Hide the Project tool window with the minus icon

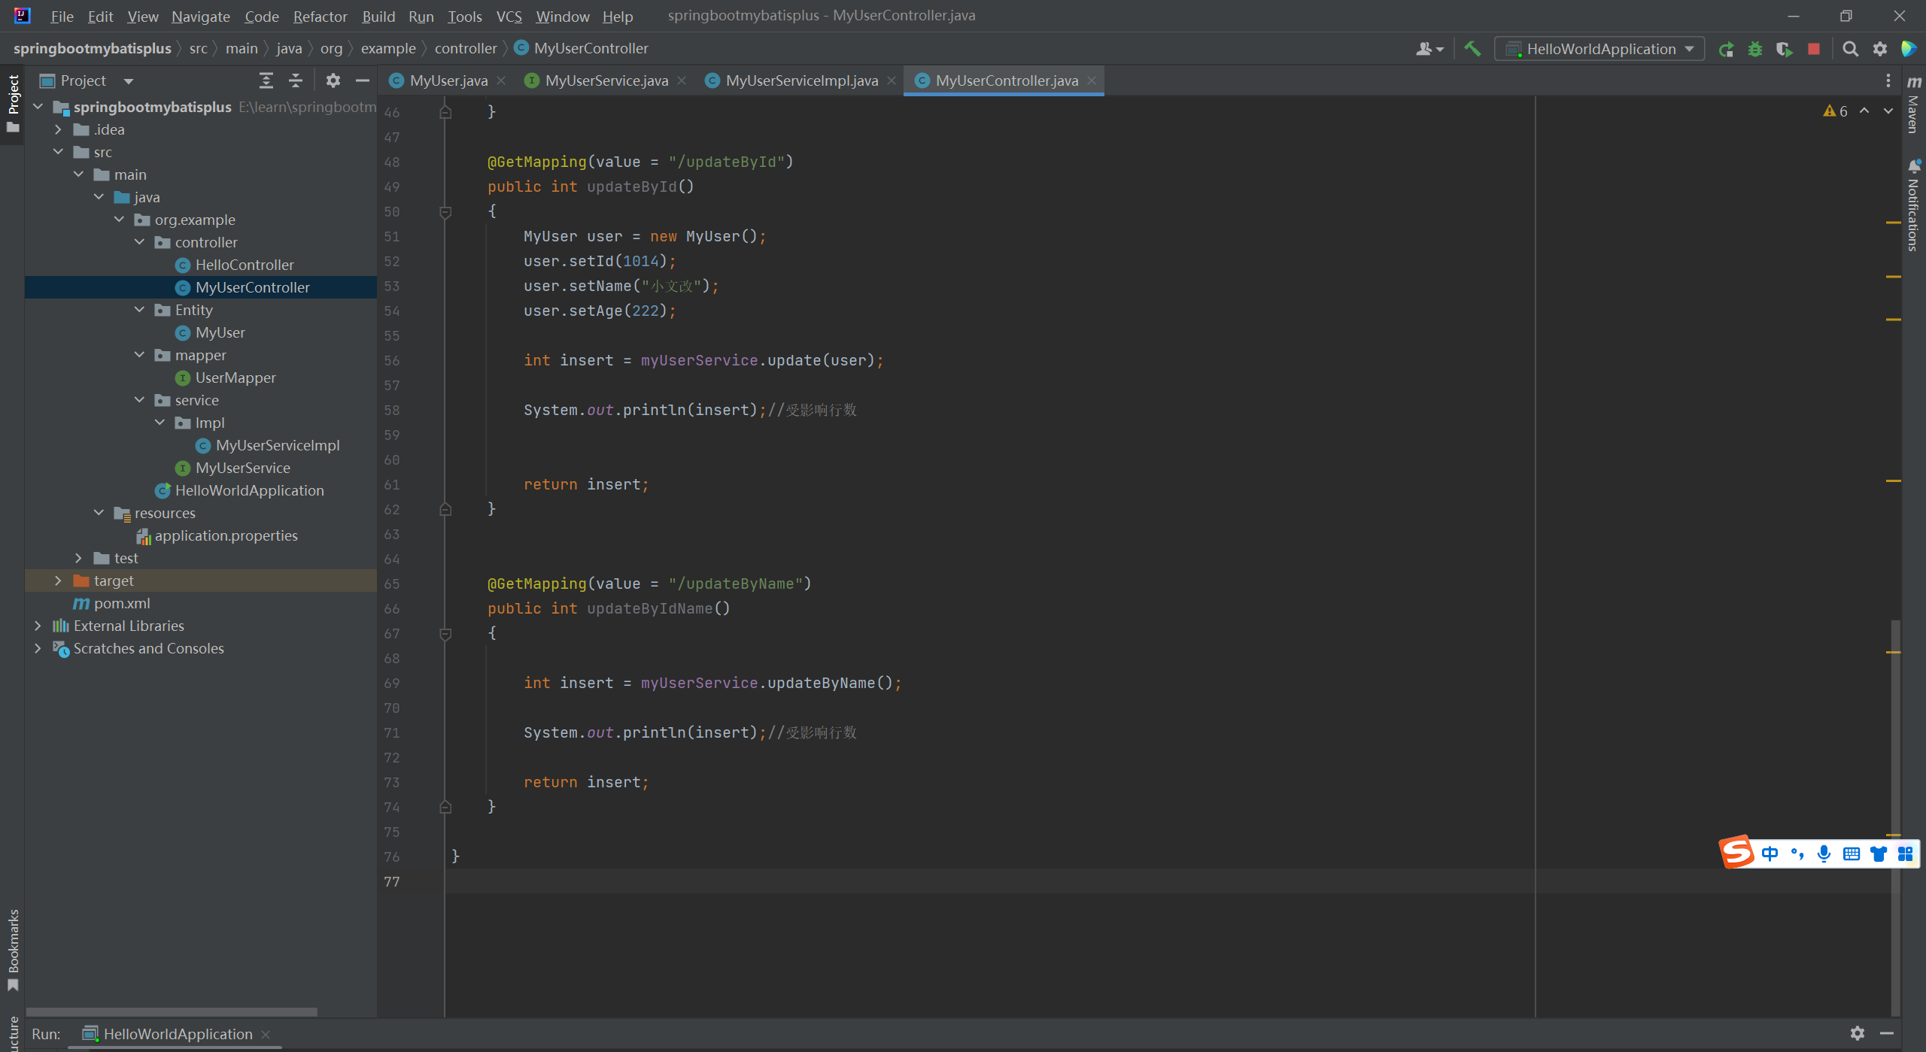point(363,80)
